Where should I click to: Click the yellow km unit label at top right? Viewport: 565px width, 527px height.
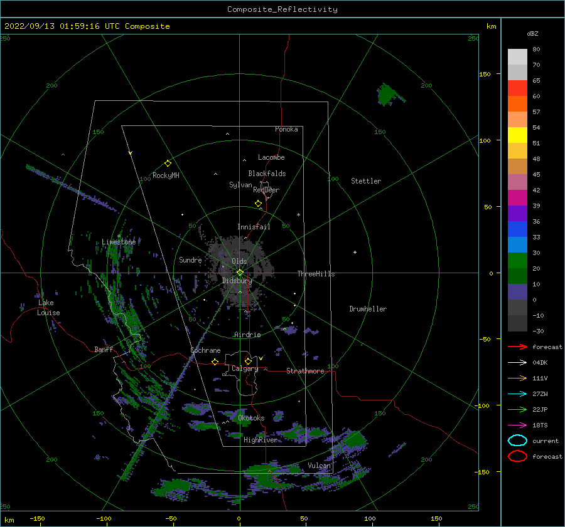click(x=491, y=26)
